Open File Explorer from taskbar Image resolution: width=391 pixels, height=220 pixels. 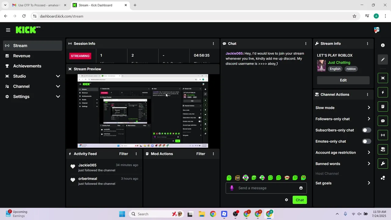[x=202, y=214]
